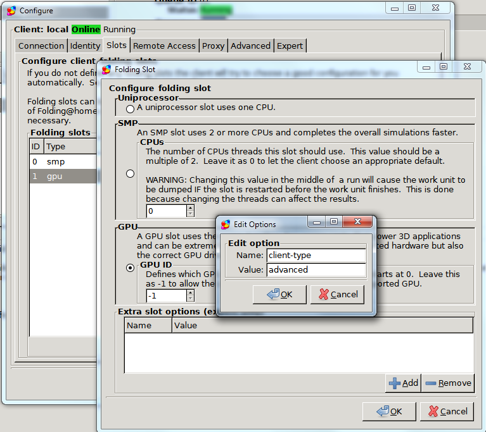
Task: Close the Folding Slot window
Action: click(467, 66)
